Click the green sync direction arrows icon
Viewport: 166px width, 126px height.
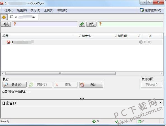tap(82, 24)
